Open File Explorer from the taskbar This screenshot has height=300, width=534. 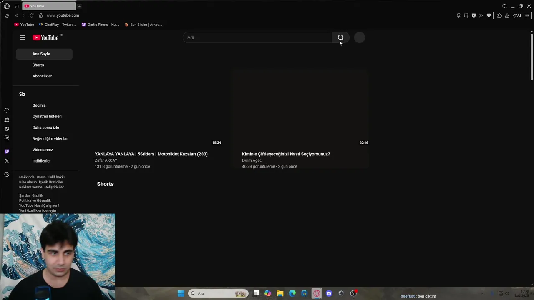coord(280,293)
